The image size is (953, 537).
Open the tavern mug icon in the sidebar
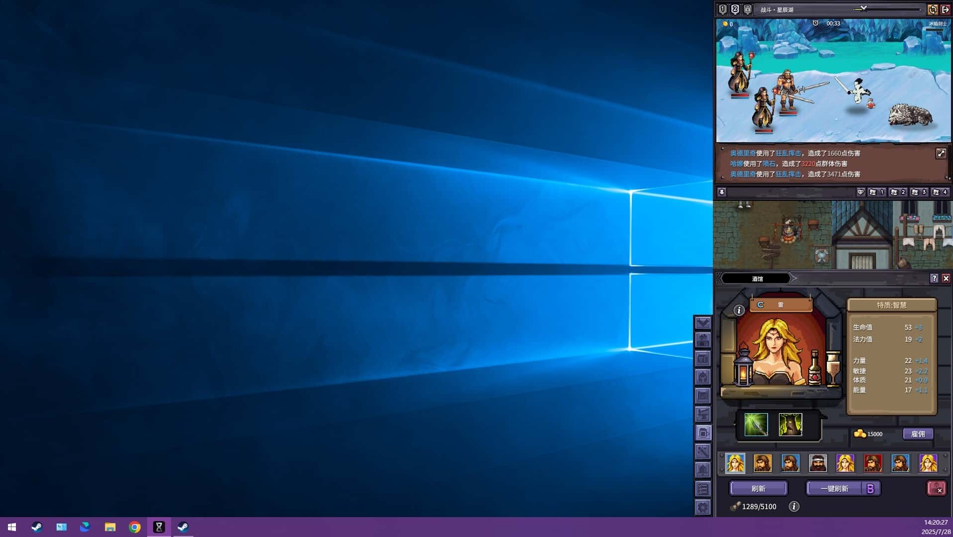(702, 433)
